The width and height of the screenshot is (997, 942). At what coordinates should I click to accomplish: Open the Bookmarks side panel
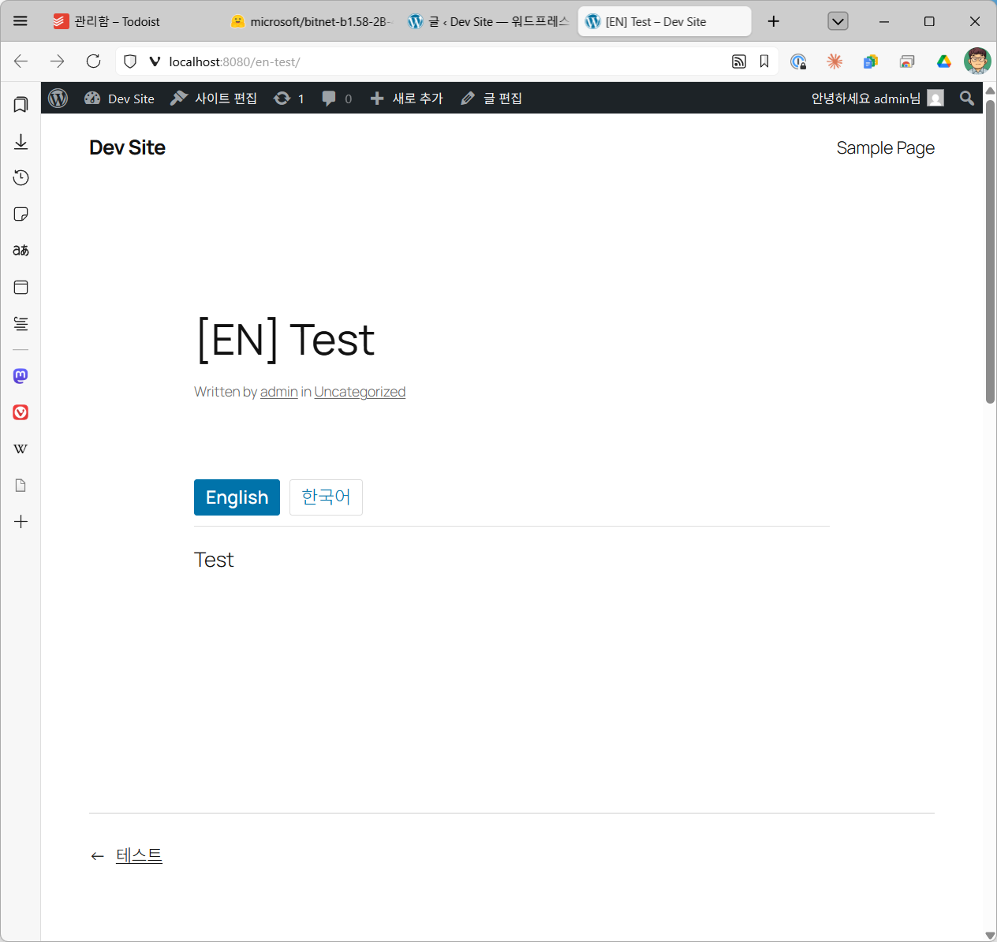coord(21,105)
